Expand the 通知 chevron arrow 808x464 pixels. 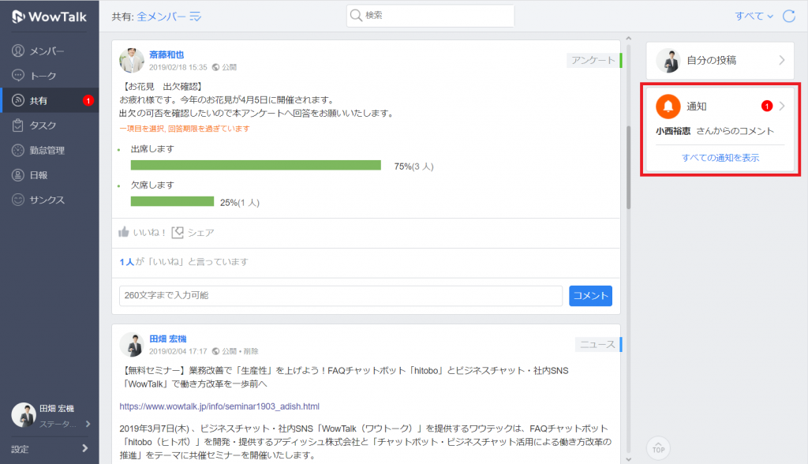782,107
